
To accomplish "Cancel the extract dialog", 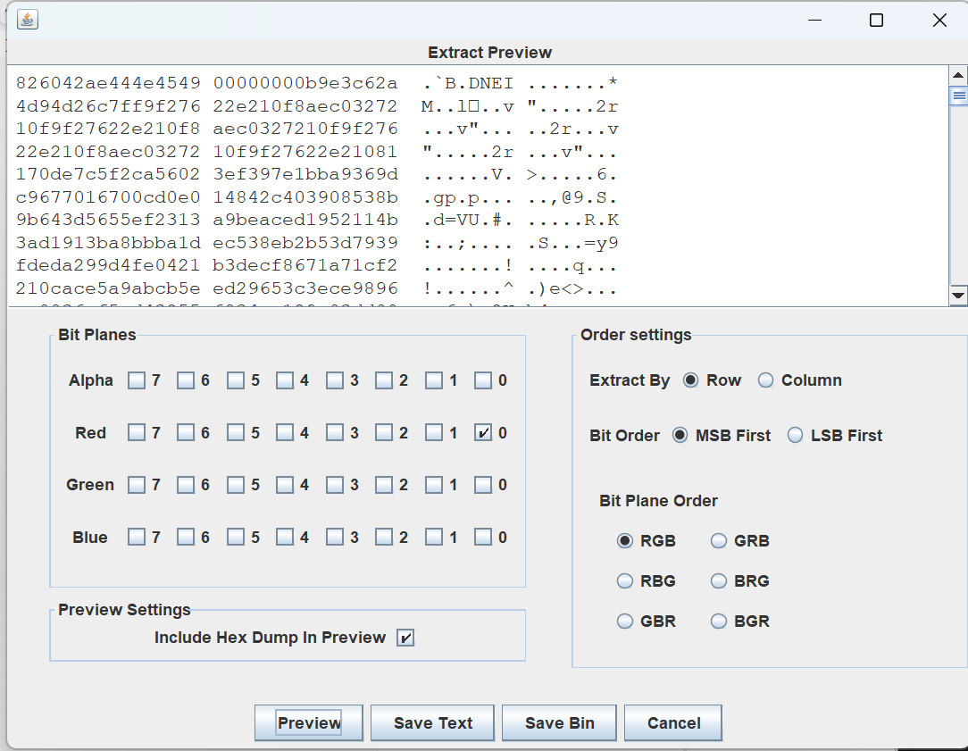I will tap(673, 722).
